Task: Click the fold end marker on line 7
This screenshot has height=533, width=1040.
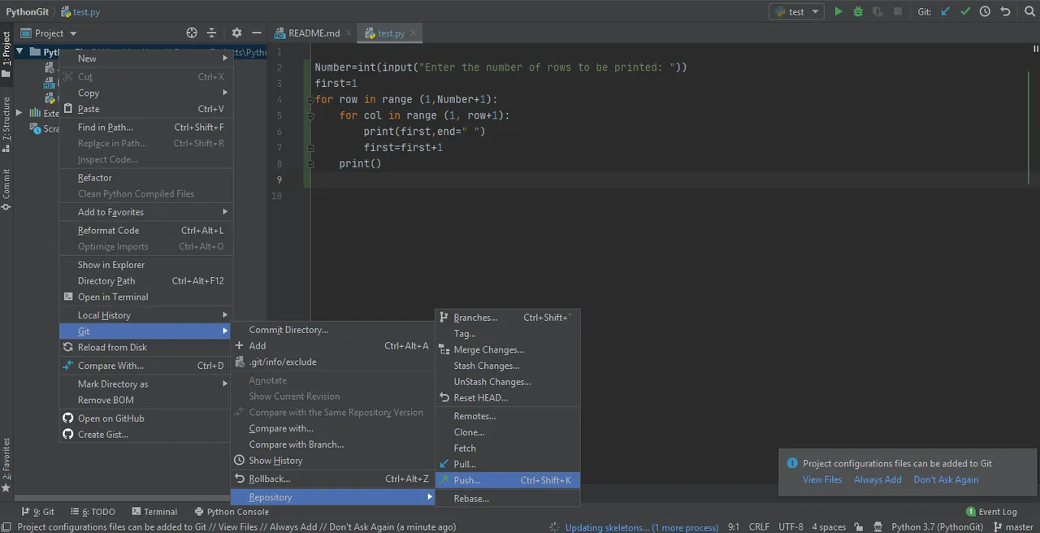Action: coord(310,148)
